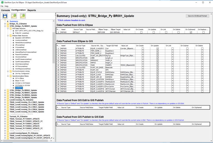Screen dimensions: 213x143
Task: Click the GIS Data Sources folder icon
Action: click(10, 28)
